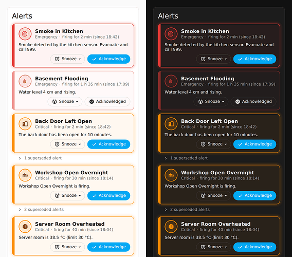Toggle Acknowledged state on Basement Flooding, light panel

107,101
